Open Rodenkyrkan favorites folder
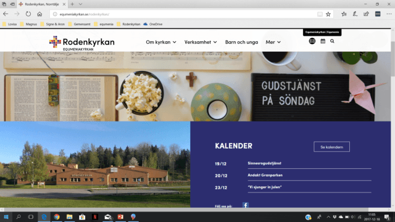 [x=128, y=24]
